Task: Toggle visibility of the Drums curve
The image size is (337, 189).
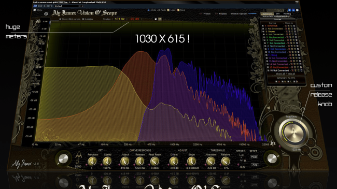Action: coord(263,32)
